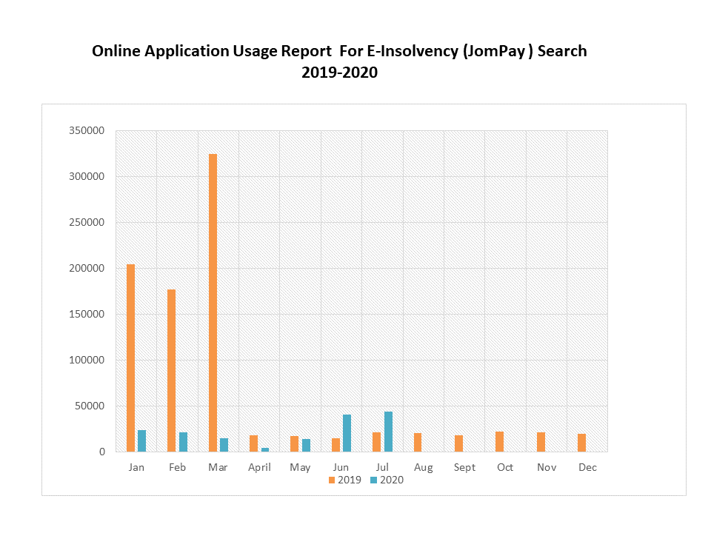Select the blue 2020 legend swatch
This screenshot has width=711, height=533.
point(373,480)
